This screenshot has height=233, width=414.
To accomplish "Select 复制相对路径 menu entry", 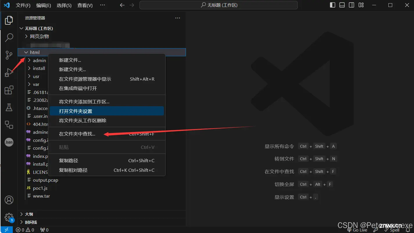I will coord(107,170).
